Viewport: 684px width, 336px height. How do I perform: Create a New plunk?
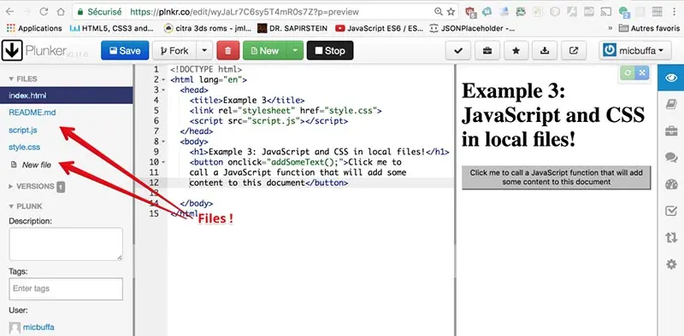[x=265, y=50]
